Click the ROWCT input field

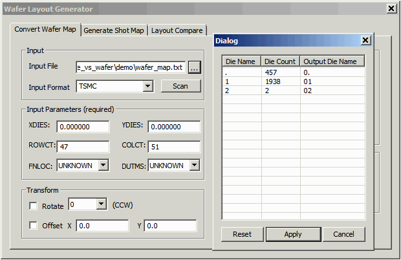click(83, 147)
